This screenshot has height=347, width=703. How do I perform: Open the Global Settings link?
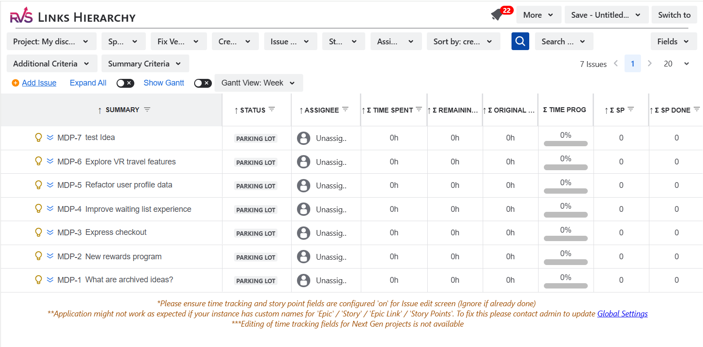point(622,314)
